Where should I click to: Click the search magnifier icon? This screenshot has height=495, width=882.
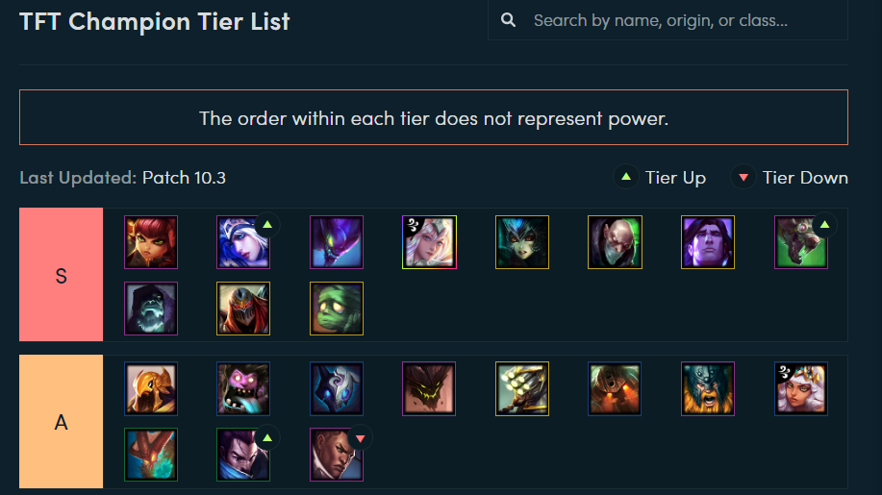pyautogui.click(x=508, y=20)
